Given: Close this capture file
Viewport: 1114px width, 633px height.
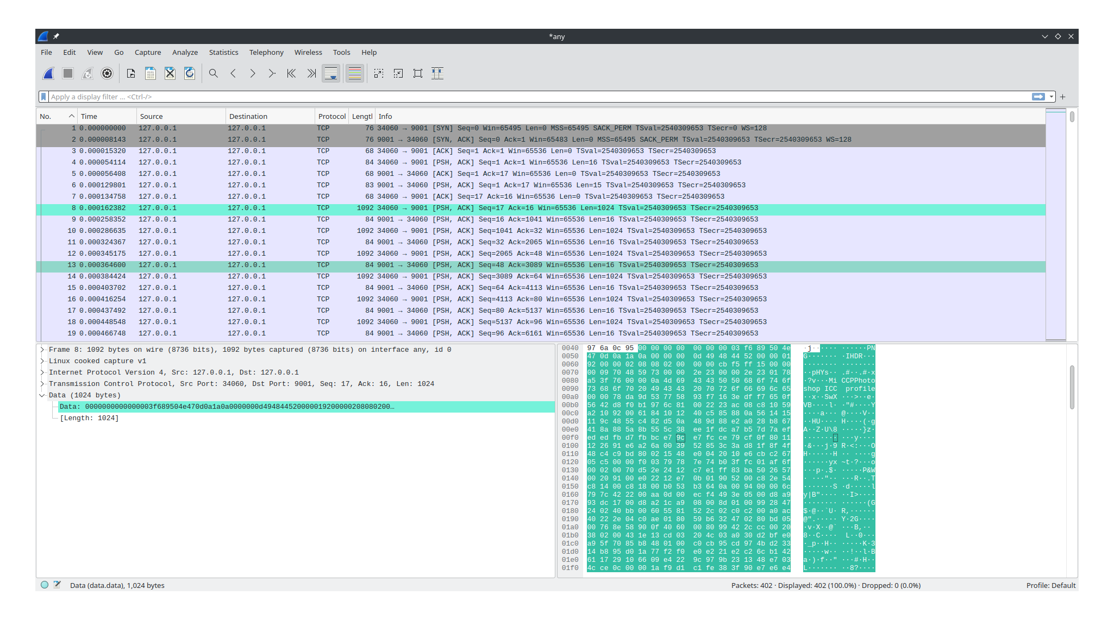Looking at the screenshot, I should click(170, 73).
